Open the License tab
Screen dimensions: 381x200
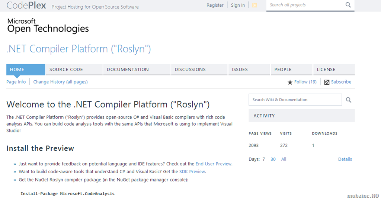(x=334, y=70)
